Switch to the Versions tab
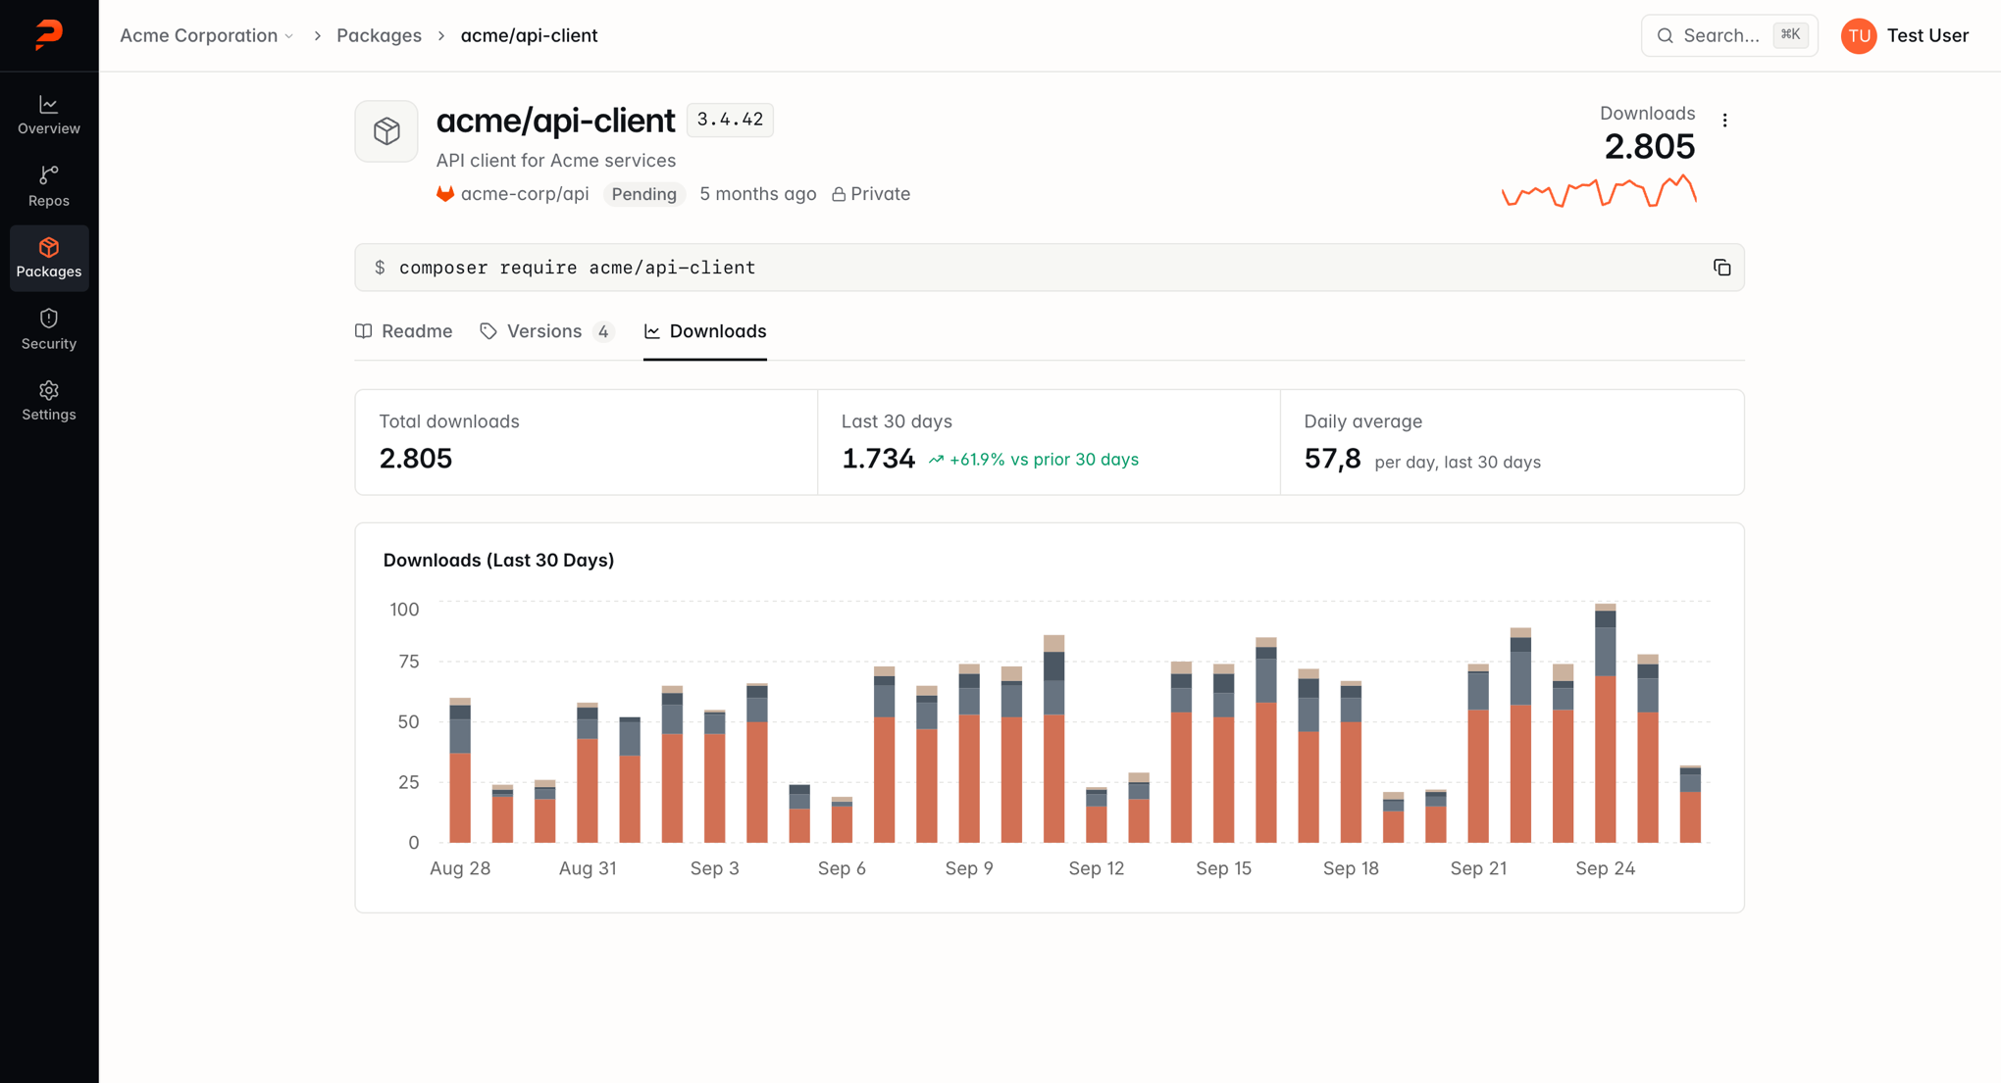The height and width of the screenshot is (1083, 2001). 546,331
